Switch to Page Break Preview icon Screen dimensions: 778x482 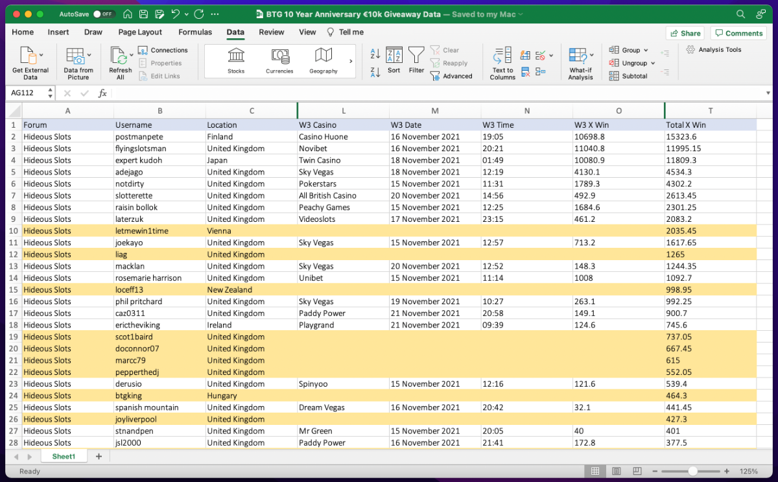click(637, 471)
